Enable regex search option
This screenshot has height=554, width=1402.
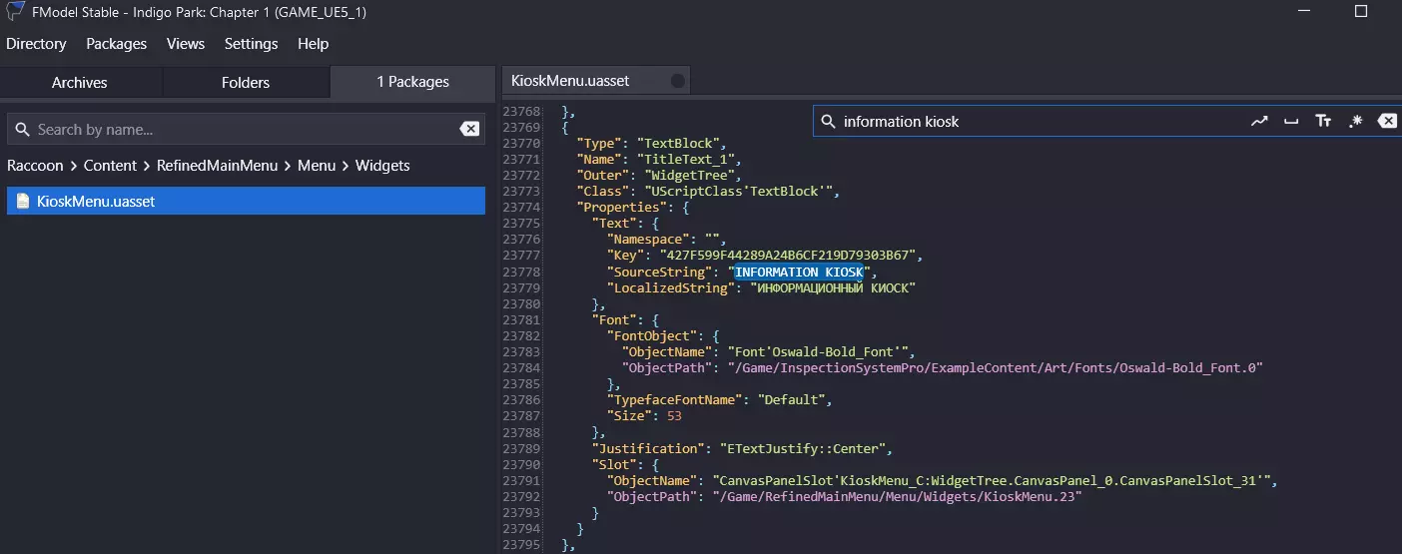1355,122
